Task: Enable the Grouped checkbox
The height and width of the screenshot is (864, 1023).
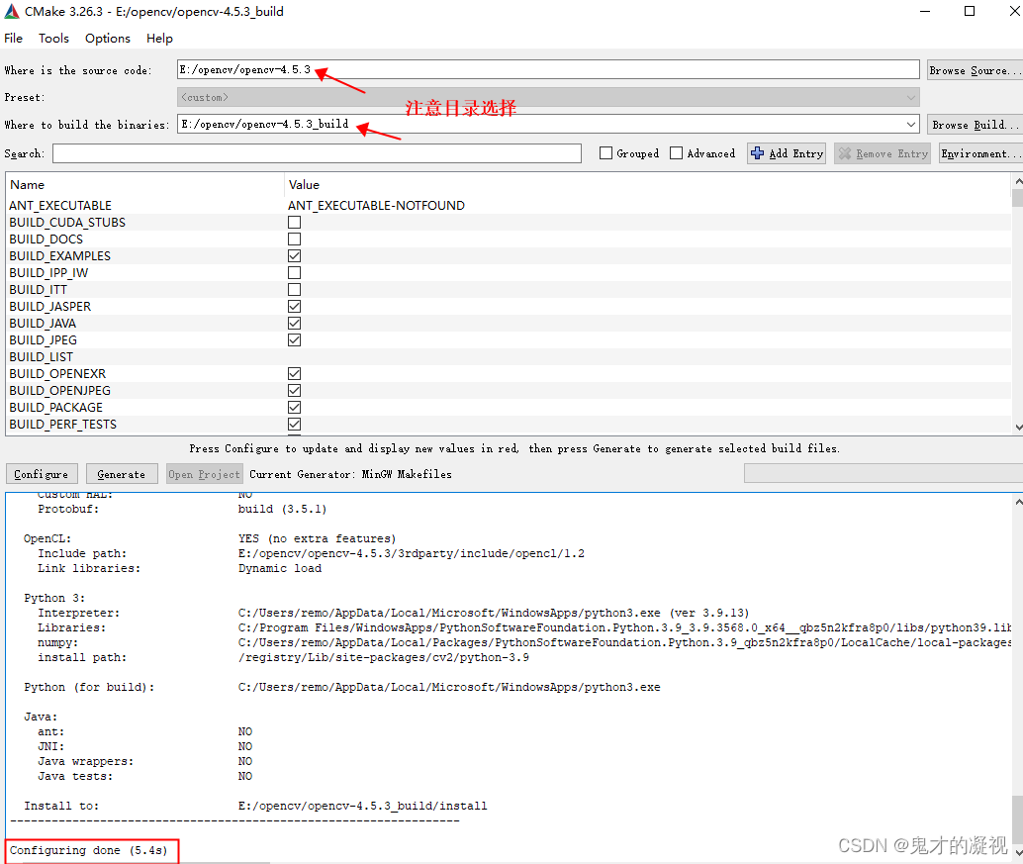Action: pos(606,152)
